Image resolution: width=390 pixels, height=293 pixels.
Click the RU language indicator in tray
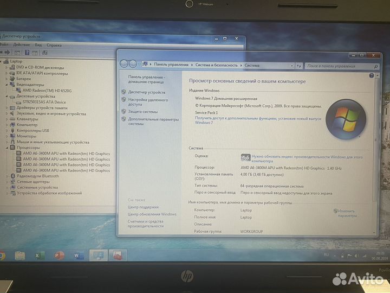pyautogui.click(x=326, y=255)
